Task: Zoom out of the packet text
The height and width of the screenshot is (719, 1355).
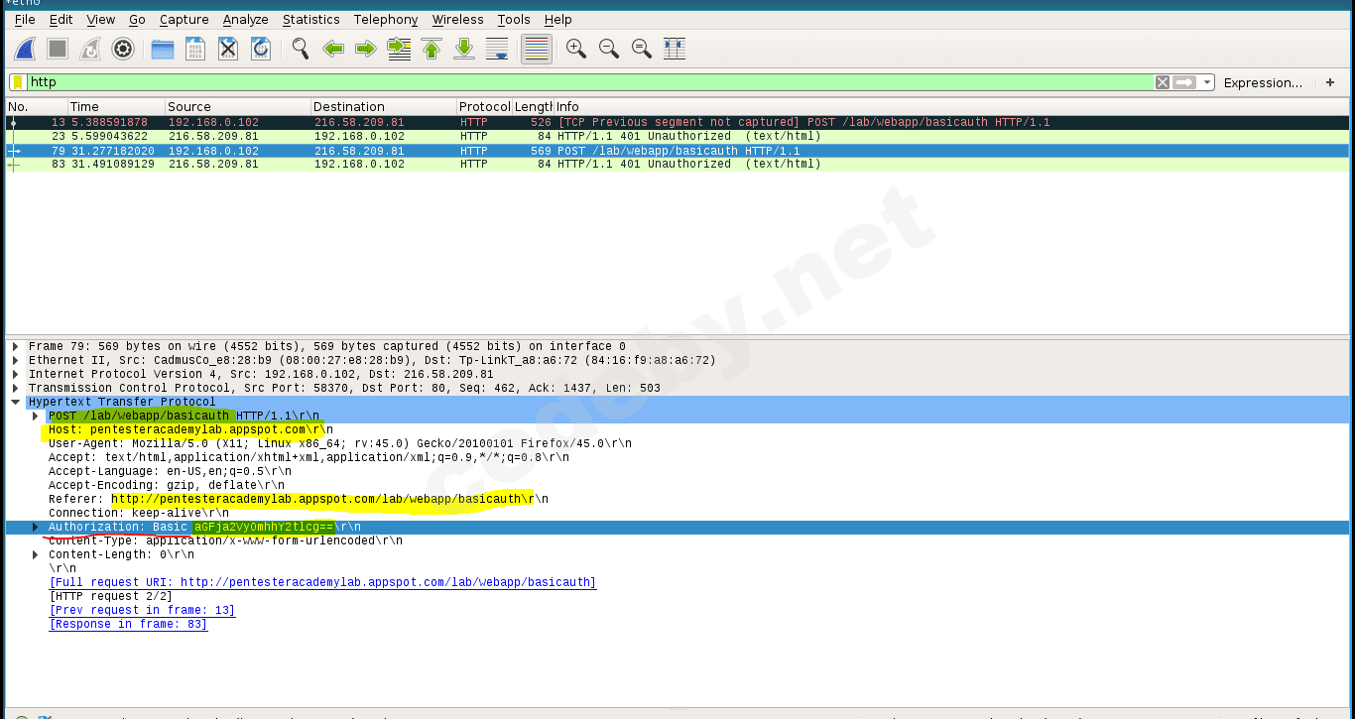Action: [609, 49]
